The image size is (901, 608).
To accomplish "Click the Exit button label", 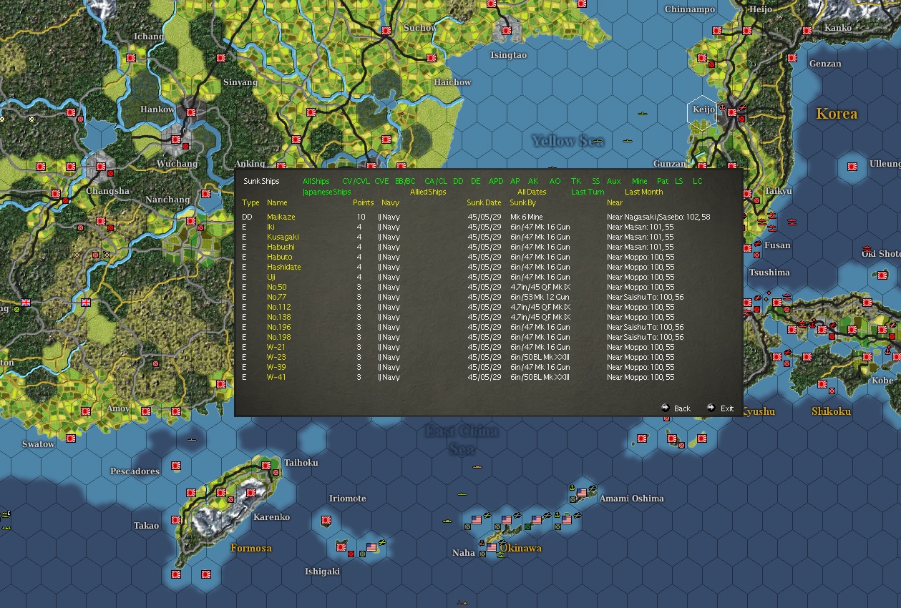I will [x=727, y=408].
